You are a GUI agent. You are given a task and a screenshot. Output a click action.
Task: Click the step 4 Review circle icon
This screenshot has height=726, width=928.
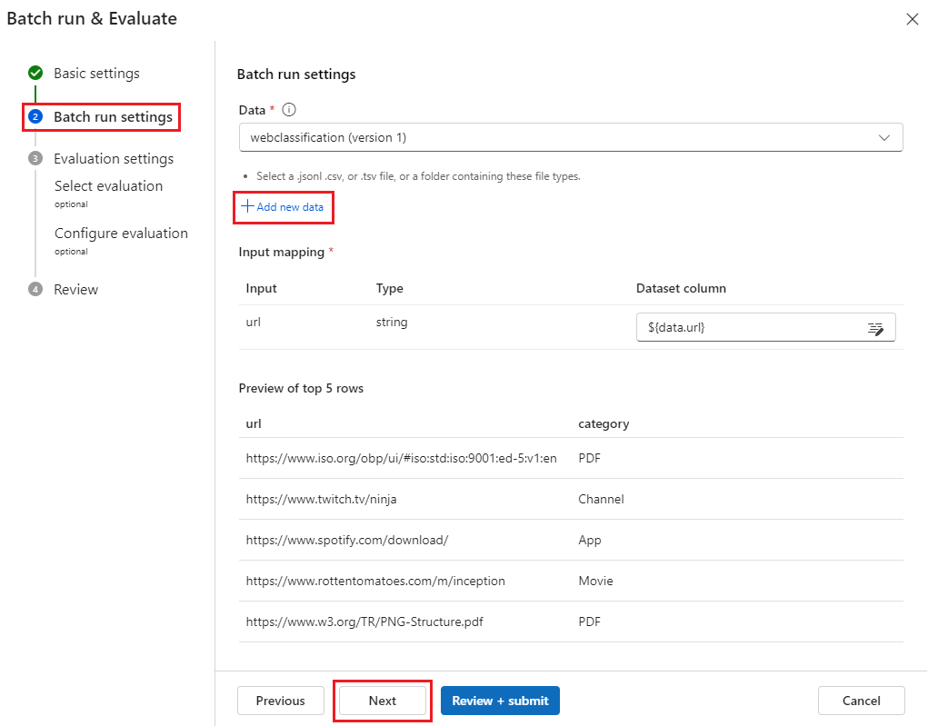pos(35,289)
